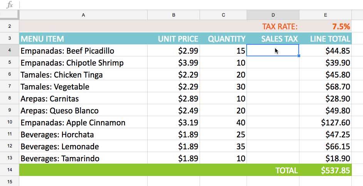Click the fx formula bar icon
363x186 pixels.
(10, 5)
